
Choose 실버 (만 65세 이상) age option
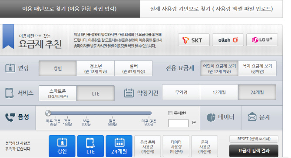[134, 68]
